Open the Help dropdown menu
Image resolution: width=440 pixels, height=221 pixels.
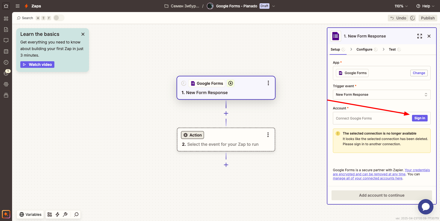coord(425,6)
